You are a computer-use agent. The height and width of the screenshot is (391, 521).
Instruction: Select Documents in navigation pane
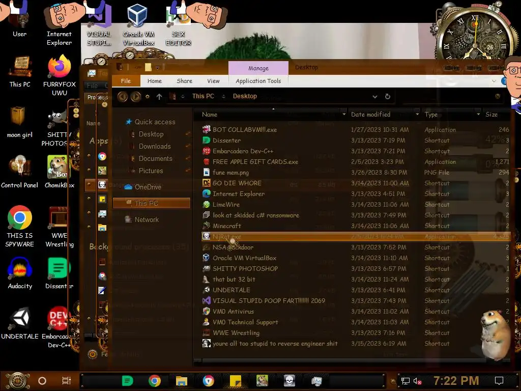click(155, 159)
